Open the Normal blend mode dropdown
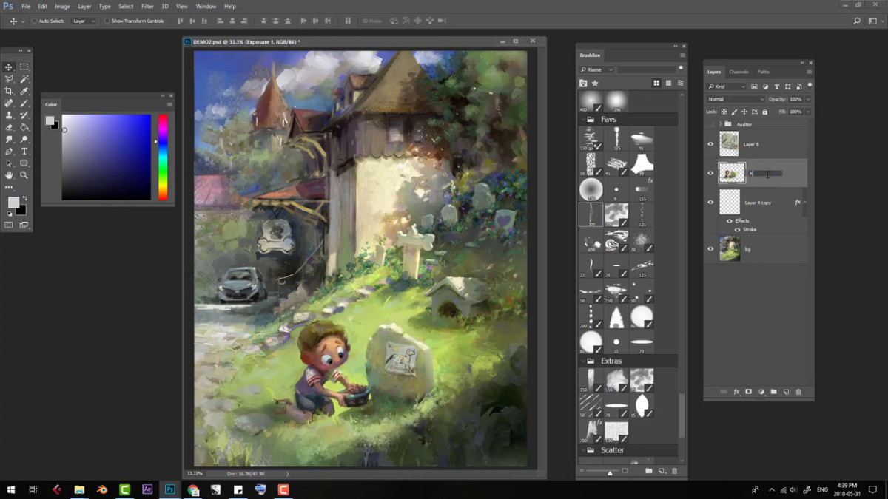Image resolution: width=888 pixels, height=499 pixels. click(x=736, y=99)
